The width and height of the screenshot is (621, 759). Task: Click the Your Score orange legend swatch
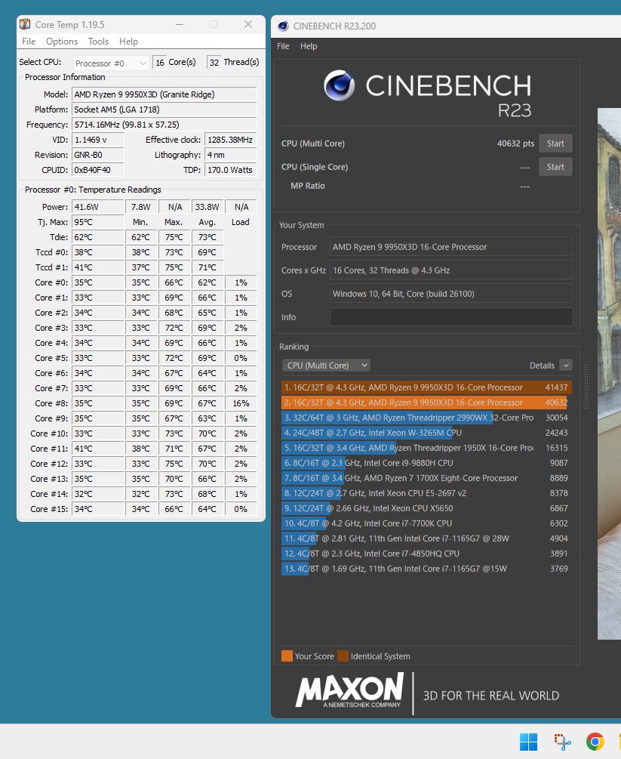pos(287,656)
